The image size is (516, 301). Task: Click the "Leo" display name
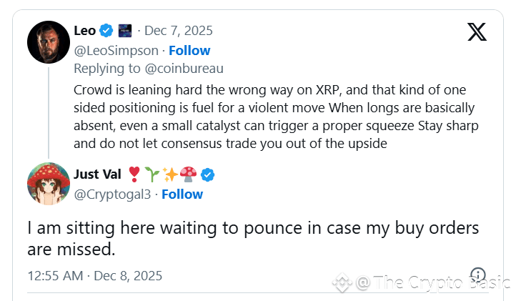point(85,31)
